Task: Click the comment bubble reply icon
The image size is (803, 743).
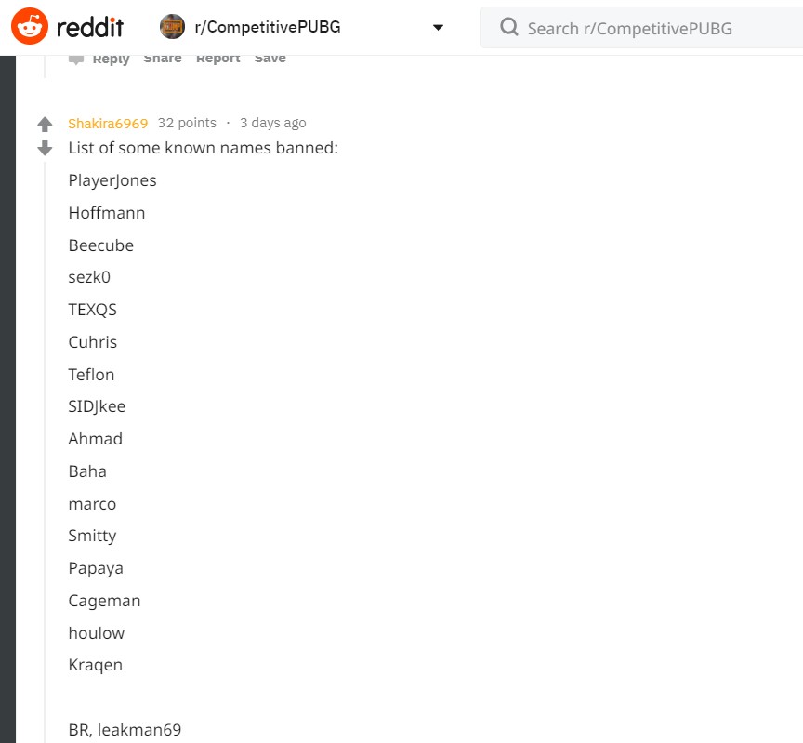Action: [x=76, y=60]
